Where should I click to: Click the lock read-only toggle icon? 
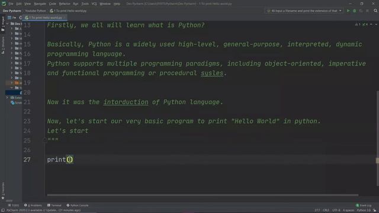click(x=375, y=211)
